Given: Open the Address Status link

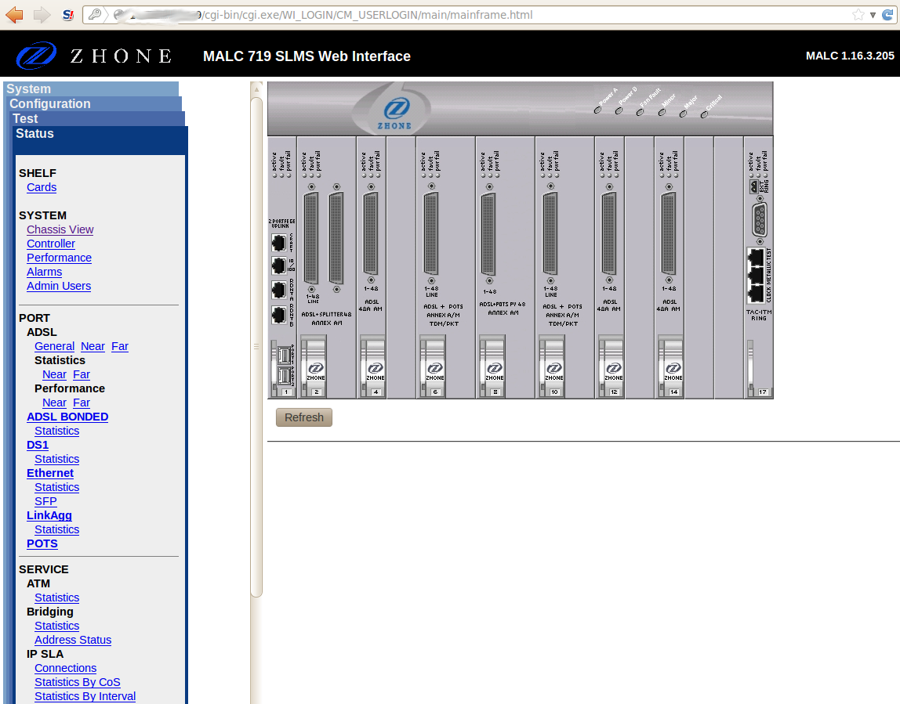Looking at the screenshot, I should tap(73, 640).
